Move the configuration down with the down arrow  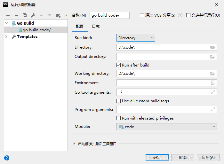tap(50, 15)
